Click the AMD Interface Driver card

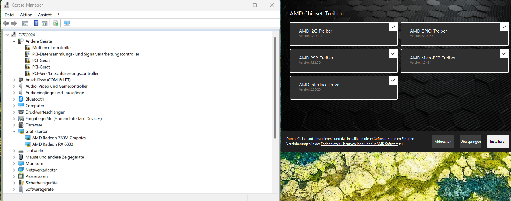tap(344, 88)
